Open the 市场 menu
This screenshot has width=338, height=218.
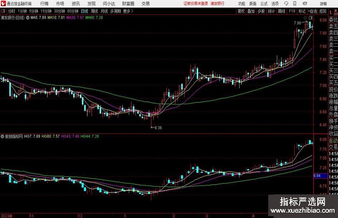pyautogui.click(x=60, y=4)
